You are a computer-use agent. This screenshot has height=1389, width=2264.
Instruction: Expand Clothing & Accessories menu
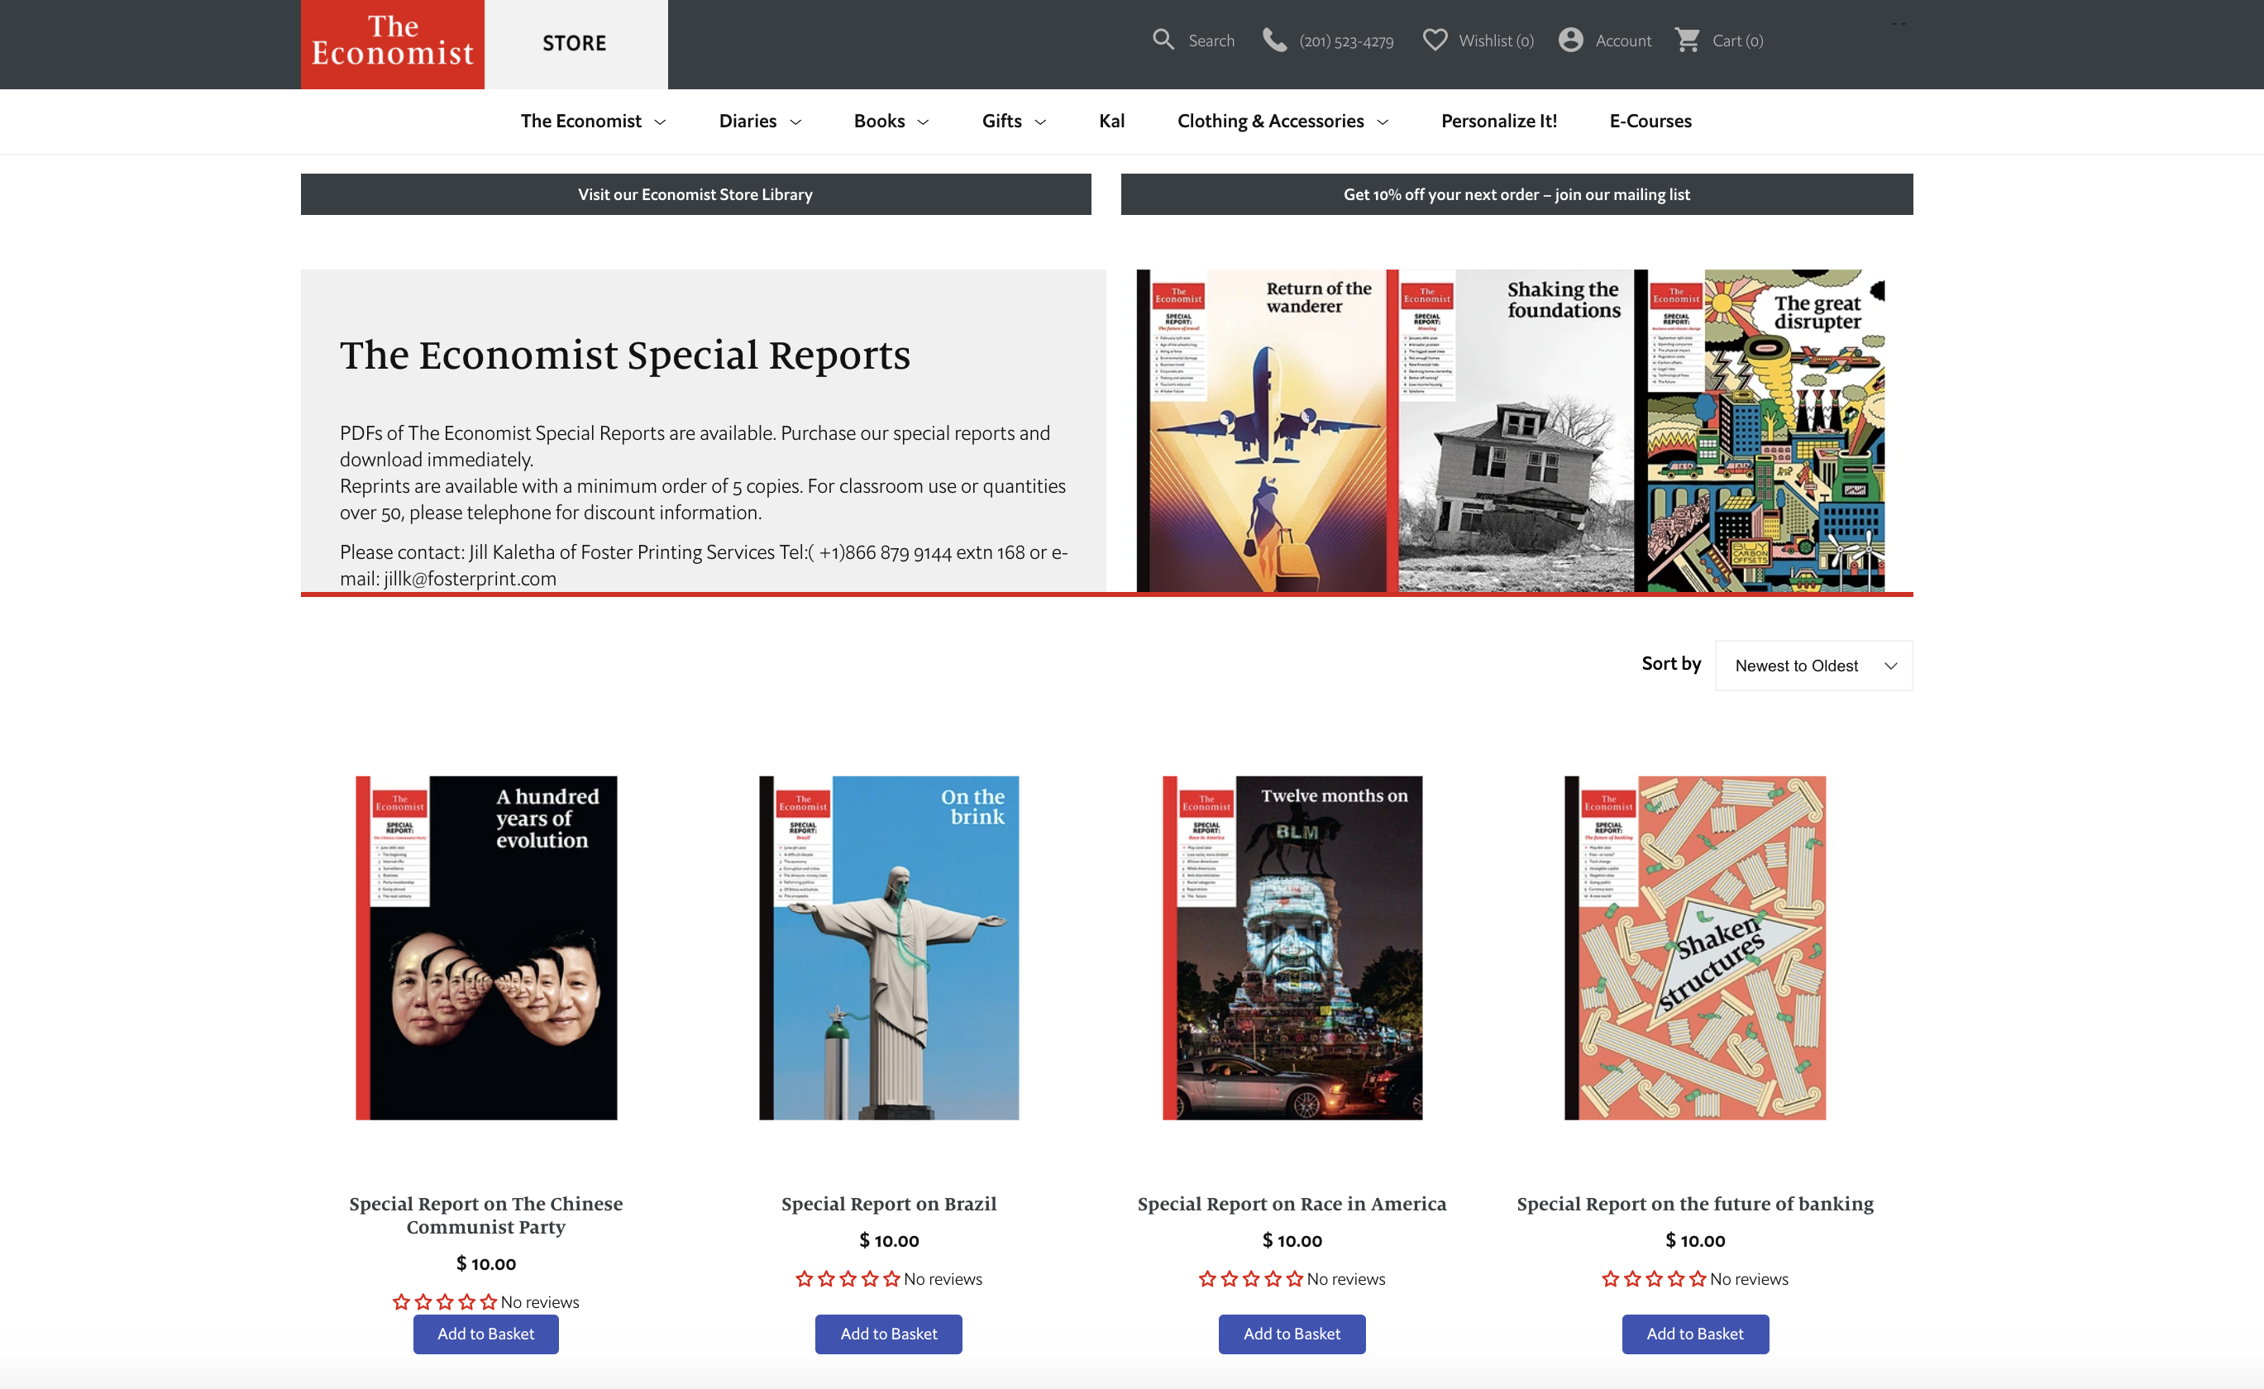click(1282, 122)
